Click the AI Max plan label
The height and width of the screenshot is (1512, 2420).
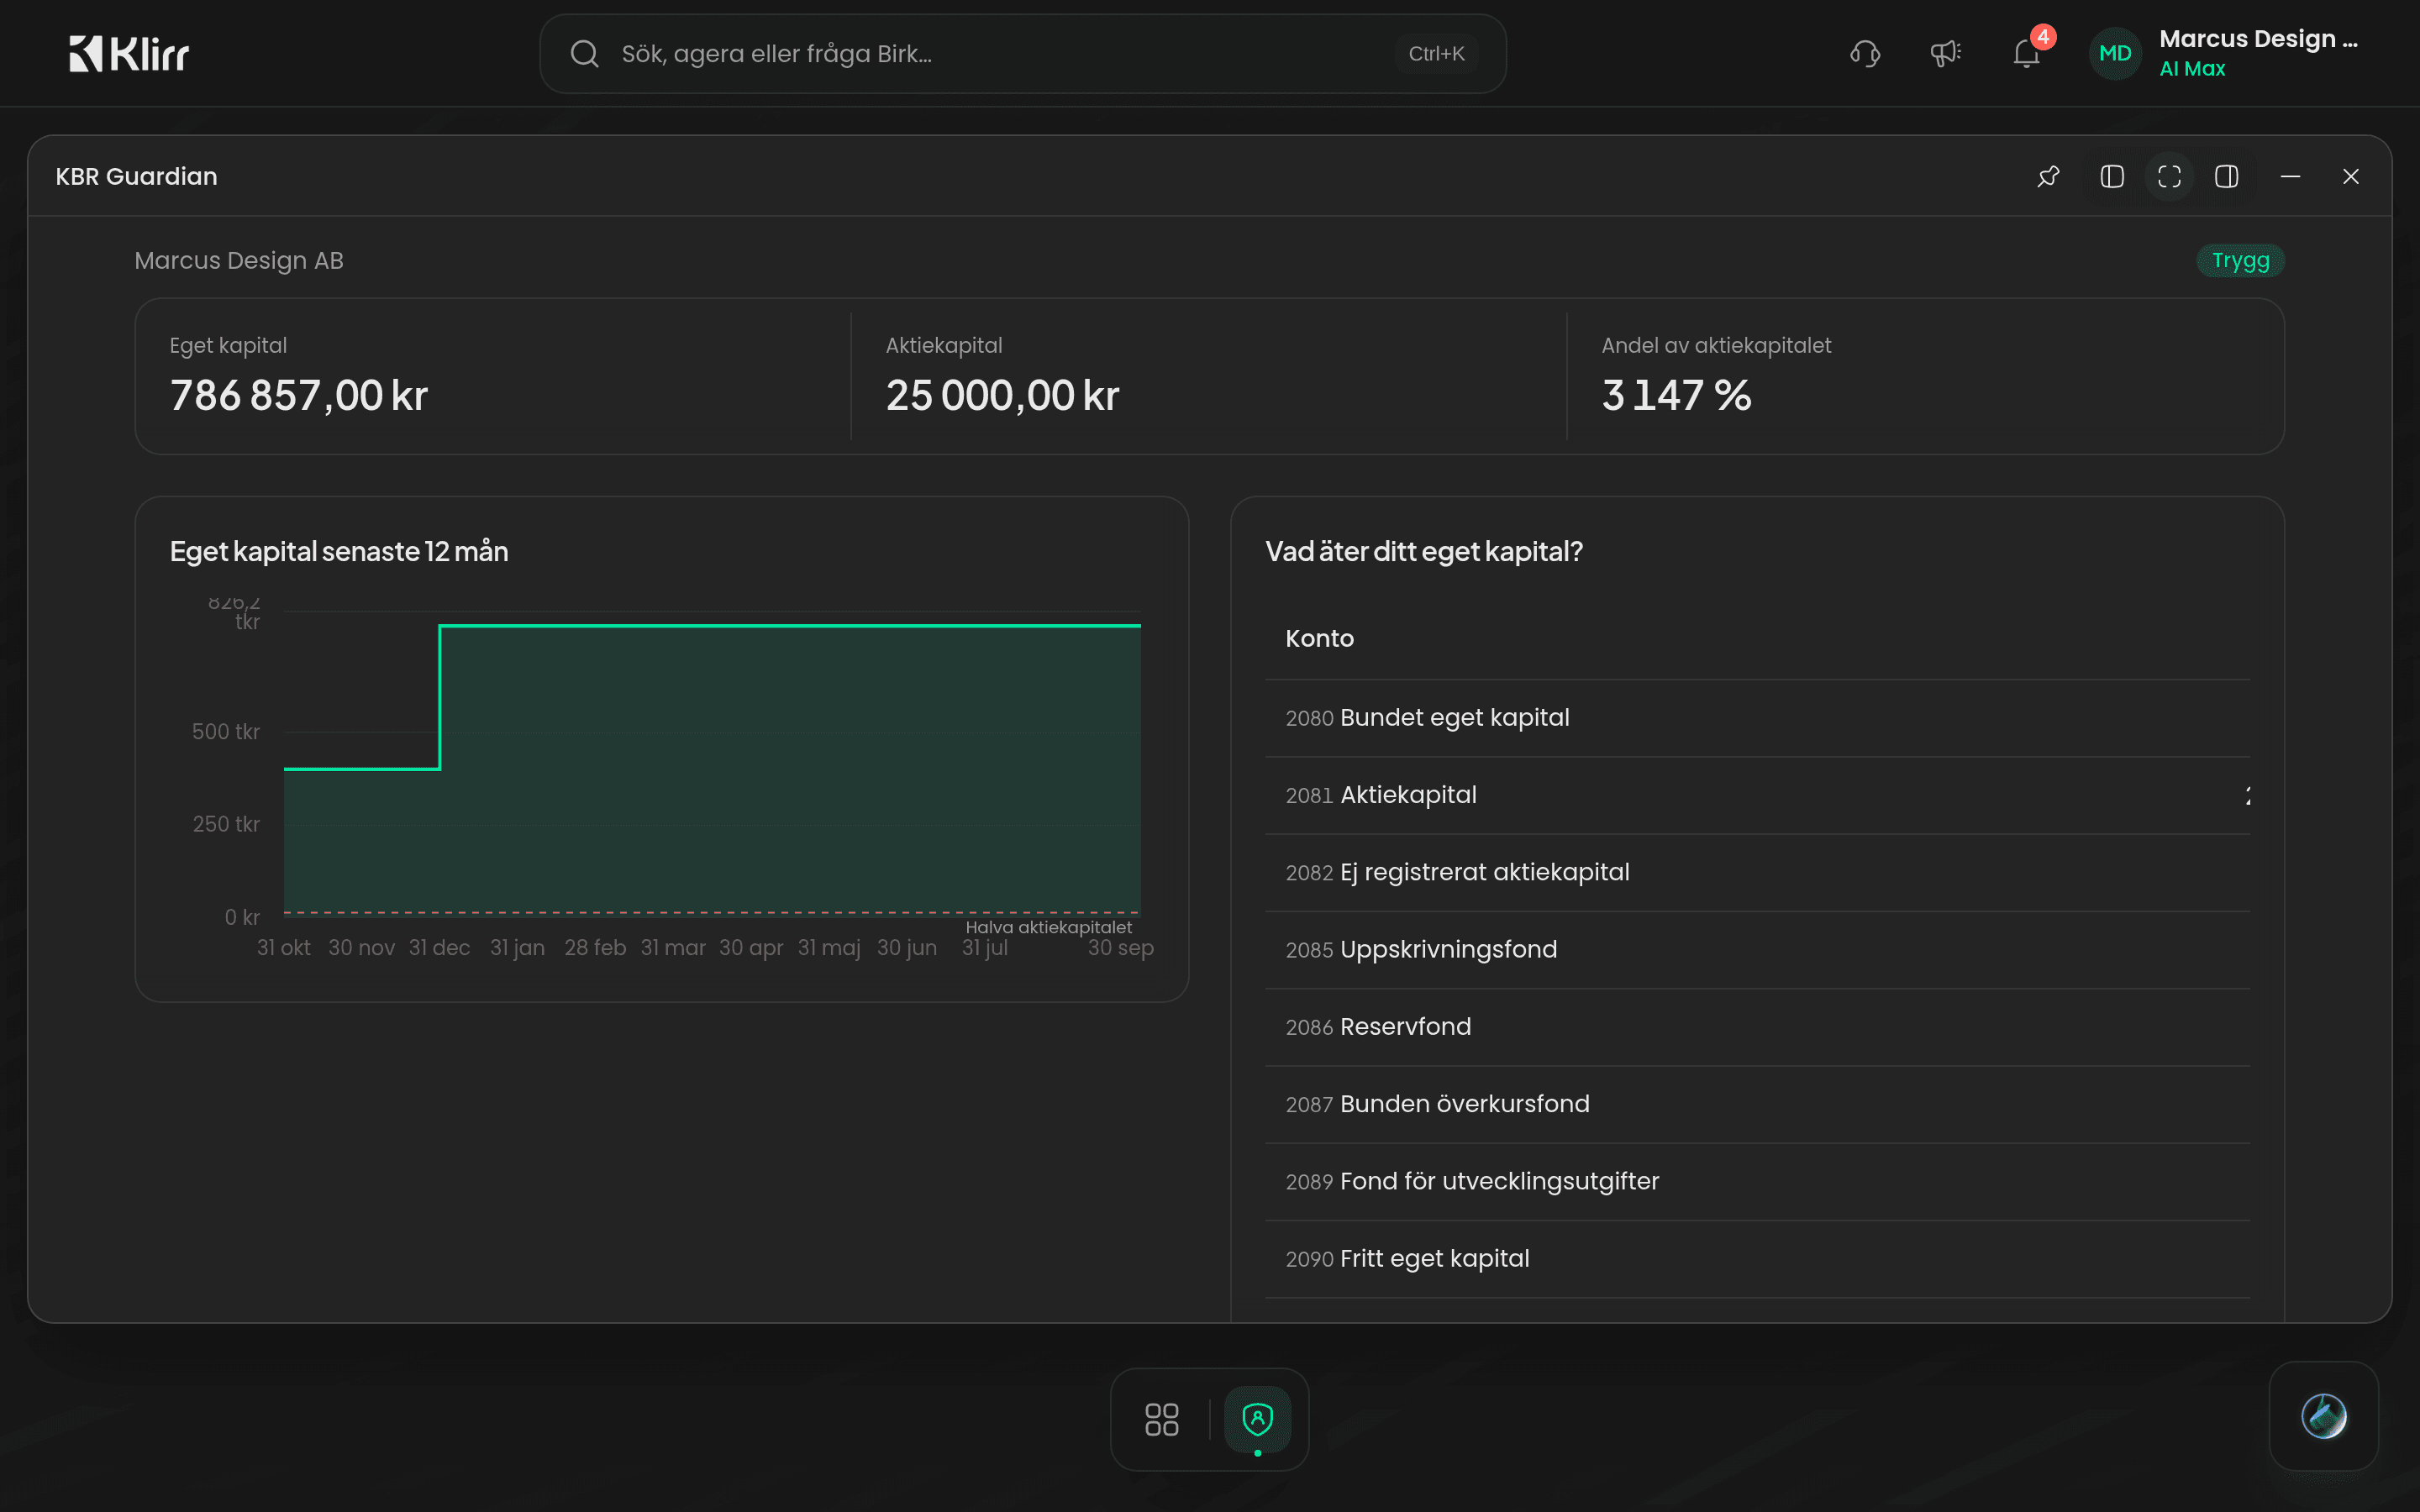(2192, 69)
